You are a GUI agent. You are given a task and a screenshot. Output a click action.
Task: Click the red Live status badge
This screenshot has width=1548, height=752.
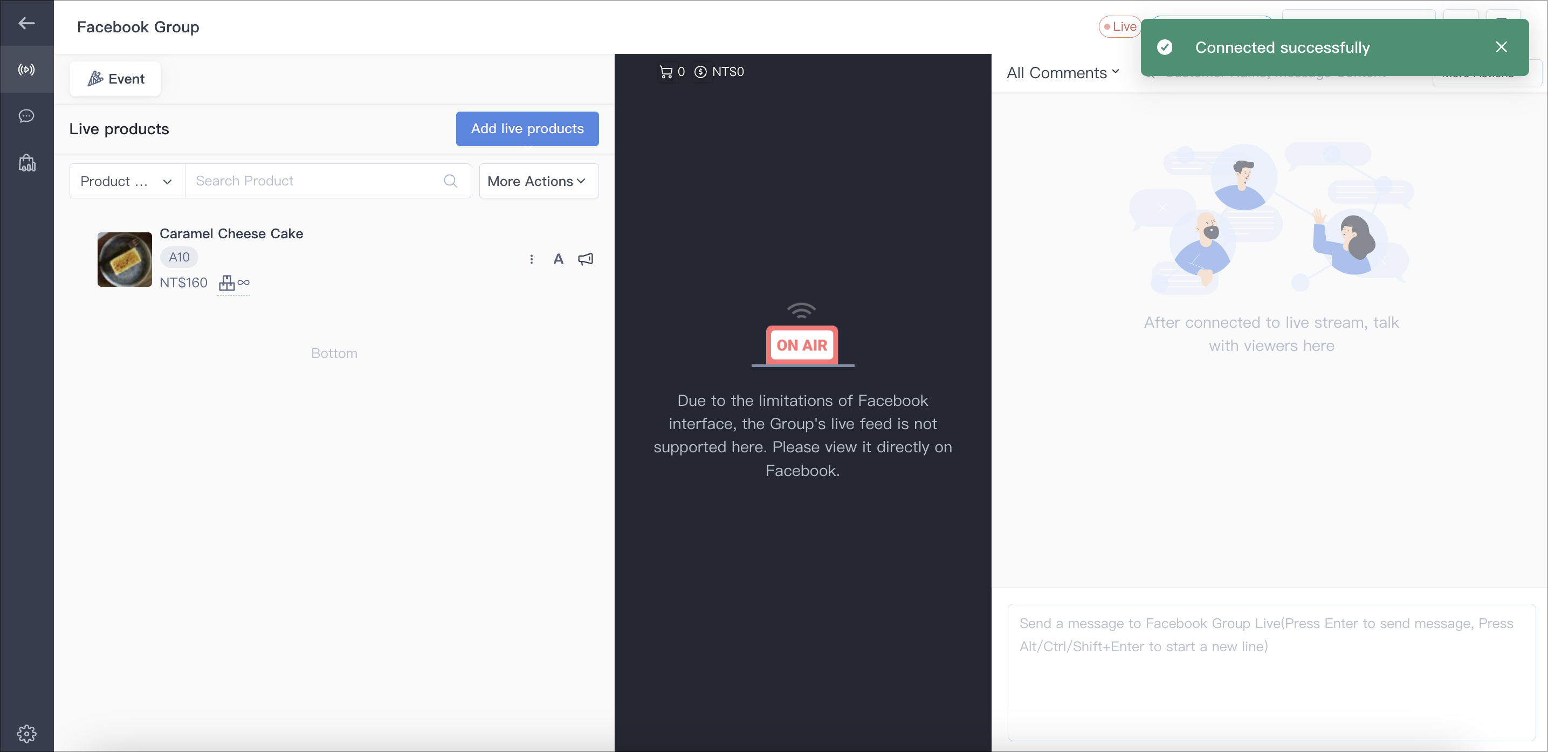(1120, 26)
